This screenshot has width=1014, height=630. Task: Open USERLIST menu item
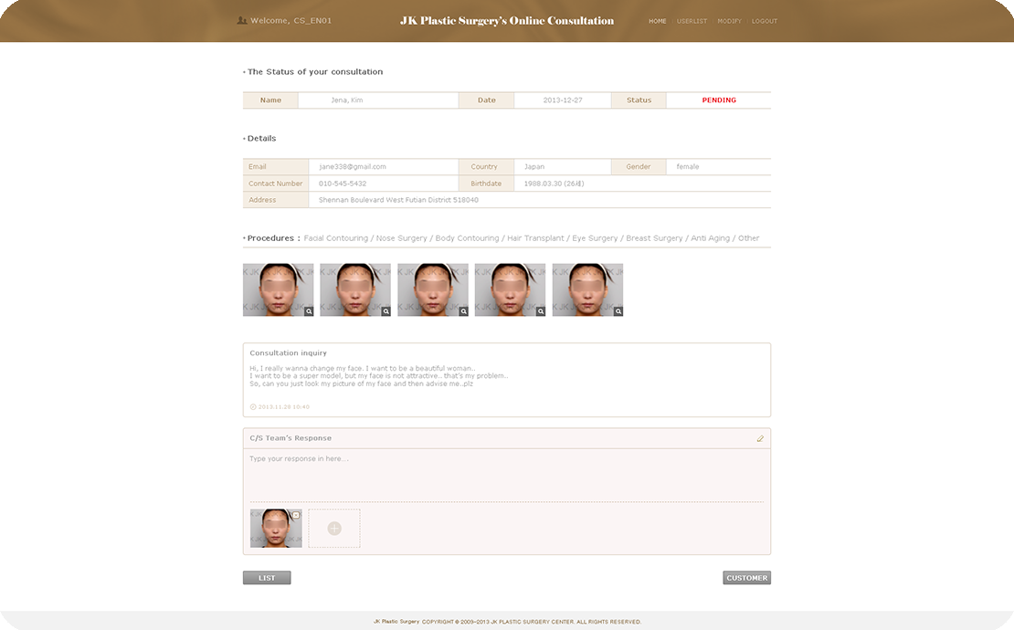coord(692,21)
